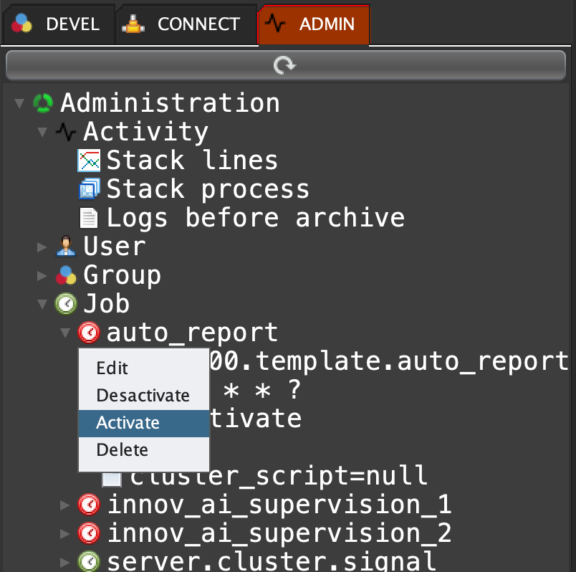Open the CONNECT tab
576x572 pixels.
[x=185, y=24]
